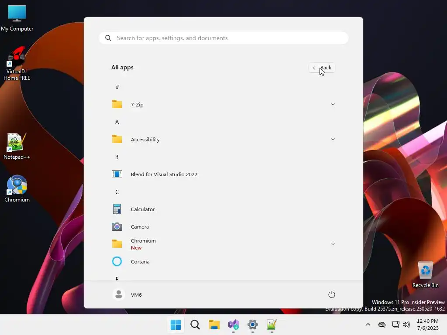Image resolution: width=447 pixels, height=335 pixels.
Task: Click the Chromium folder icon in list
Action: [117, 244]
